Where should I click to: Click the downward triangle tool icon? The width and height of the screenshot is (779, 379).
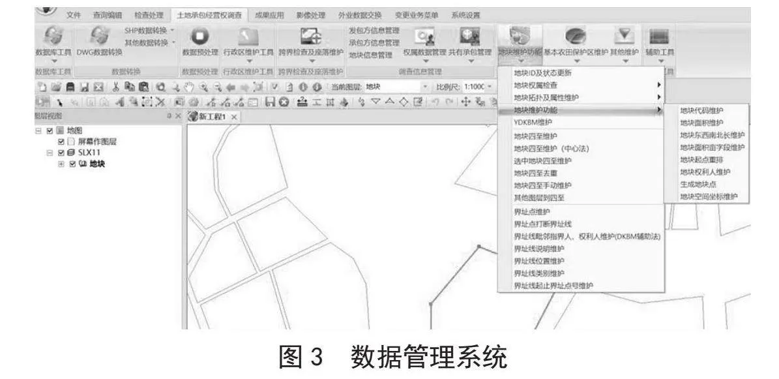pyautogui.click(x=375, y=102)
